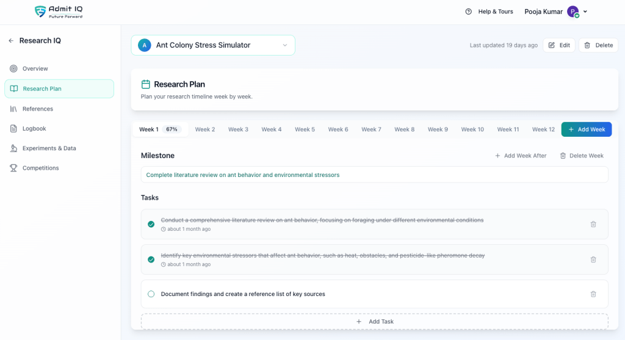Image resolution: width=625 pixels, height=340 pixels.
Task: Switch to the Week 5 tab
Action: [305, 129]
